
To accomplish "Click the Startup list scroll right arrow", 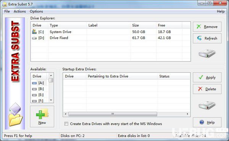I will [187, 114].
